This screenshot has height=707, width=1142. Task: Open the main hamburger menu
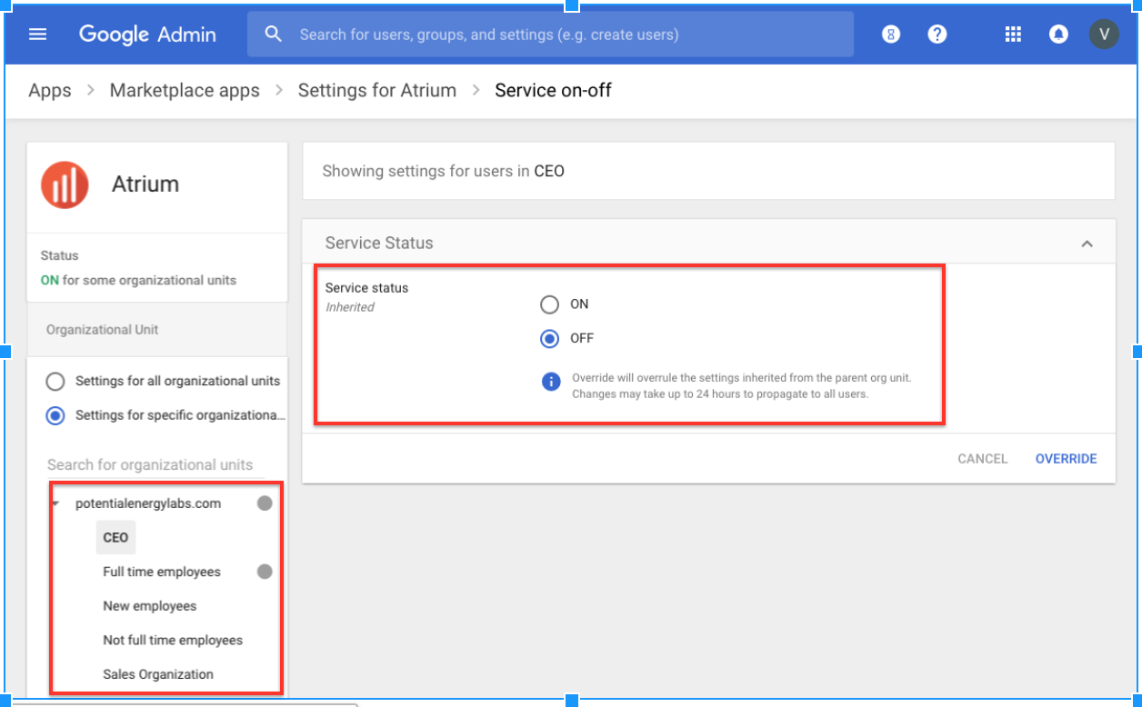tap(37, 35)
